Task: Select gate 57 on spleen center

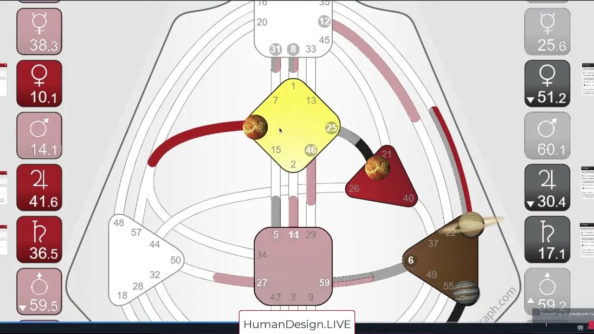Action: pos(136,232)
